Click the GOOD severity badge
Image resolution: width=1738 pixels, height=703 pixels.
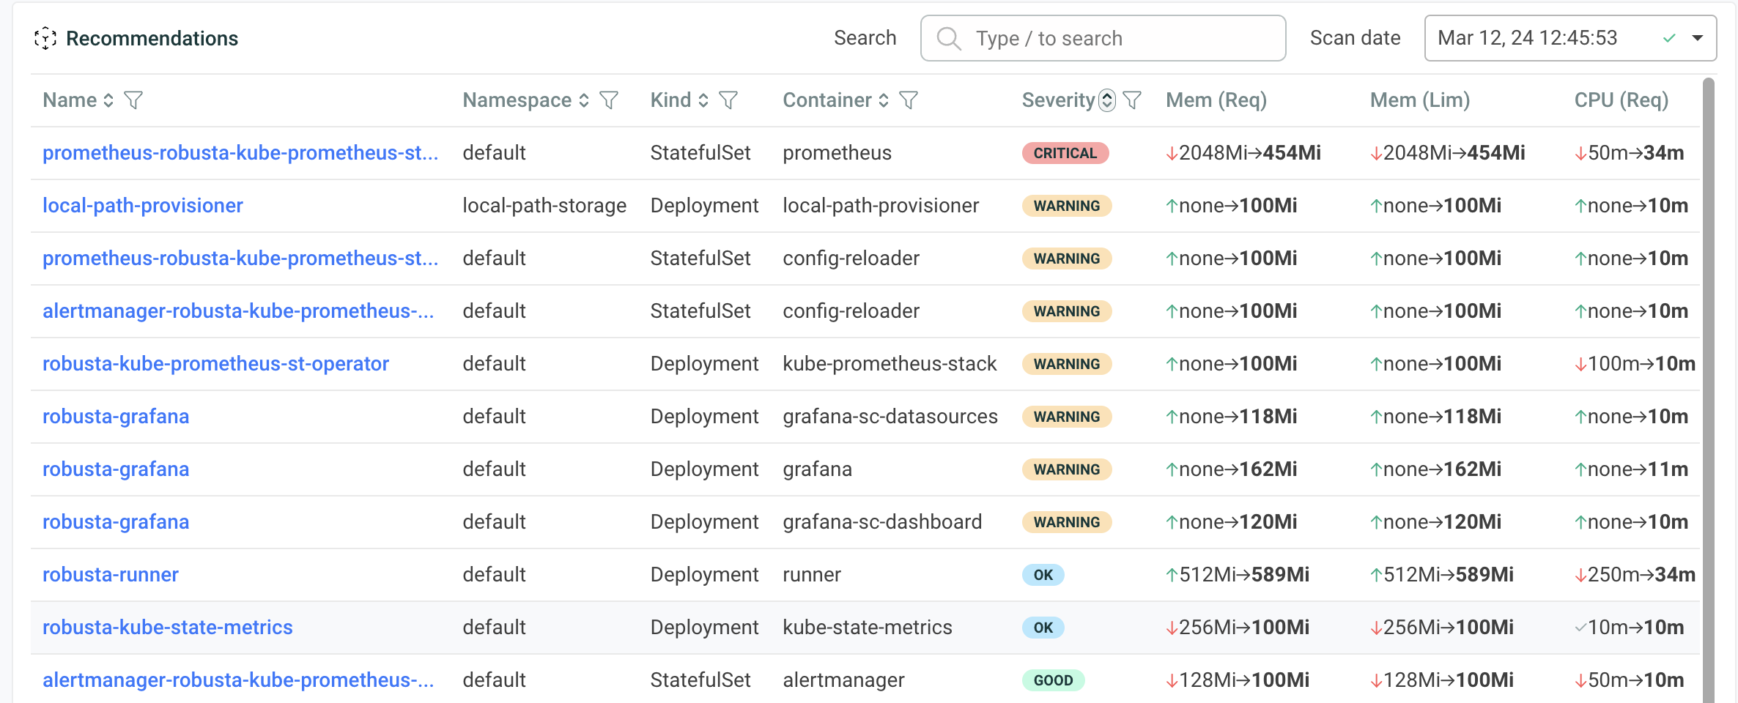(x=1053, y=680)
